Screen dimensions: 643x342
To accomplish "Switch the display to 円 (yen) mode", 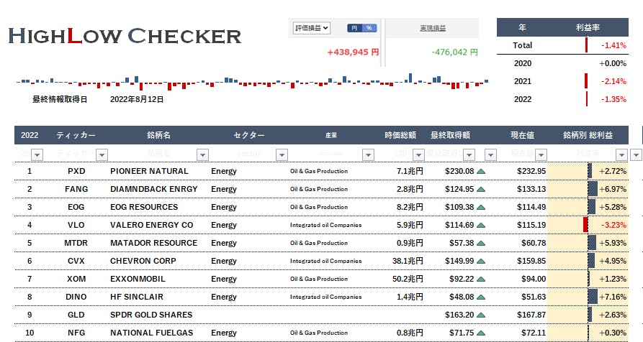I will [x=354, y=28].
